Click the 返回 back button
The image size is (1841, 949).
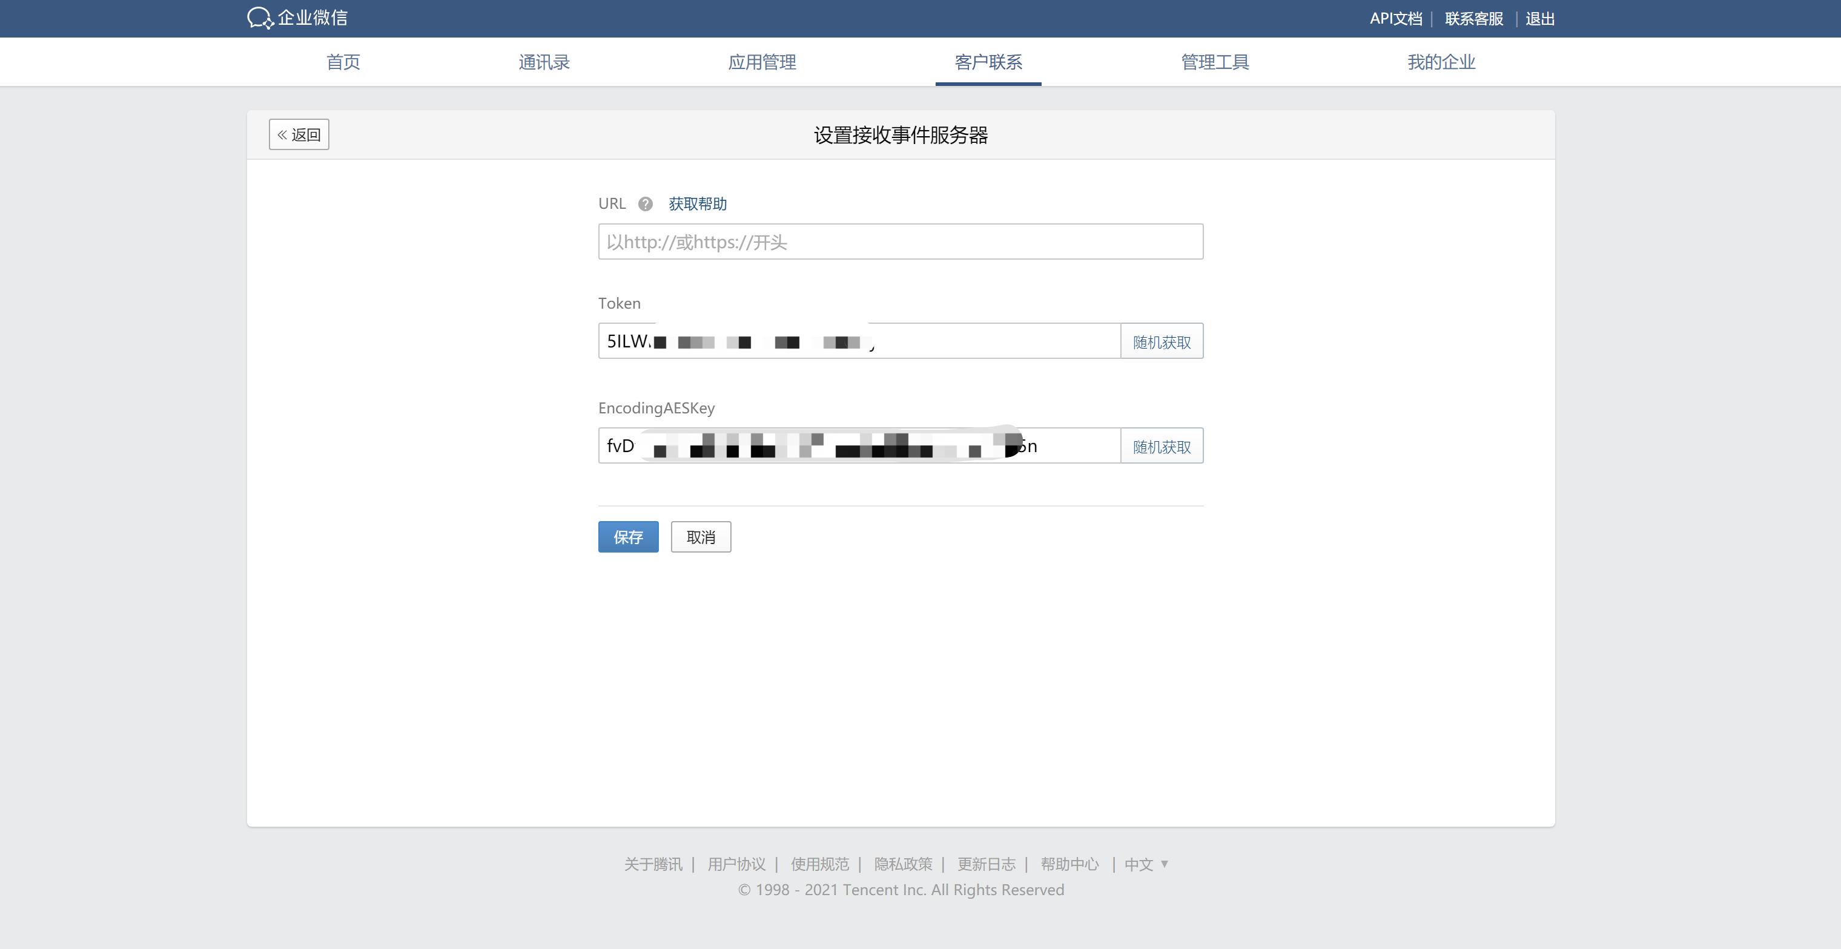point(299,134)
